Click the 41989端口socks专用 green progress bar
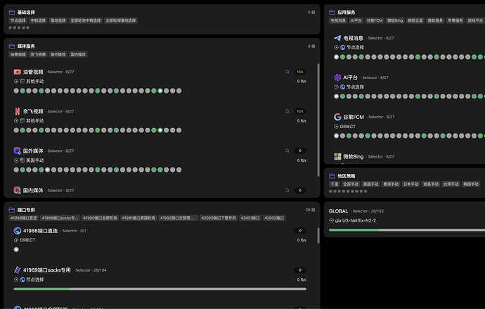Viewport: 485px width, 309px height. (41, 289)
